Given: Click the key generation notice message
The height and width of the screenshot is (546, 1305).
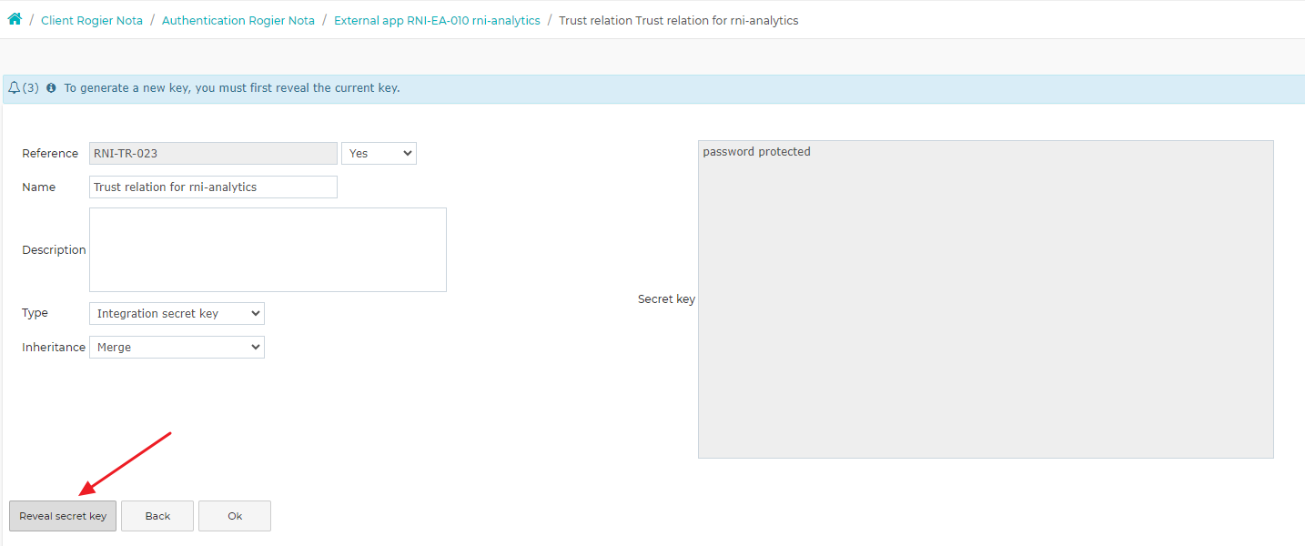Looking at the screenshot, I should [232, 88].
